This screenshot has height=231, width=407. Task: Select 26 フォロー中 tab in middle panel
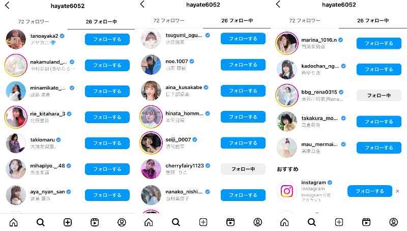[237, 21]
